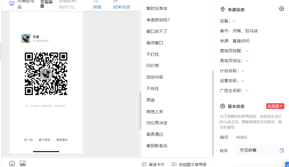
Task: Select the quick phrase 不存在
Action: pos(152,88)
